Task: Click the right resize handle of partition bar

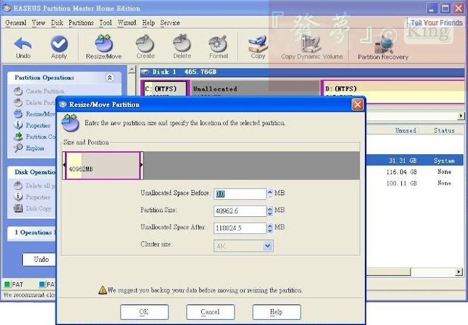Action: [142, 165]
